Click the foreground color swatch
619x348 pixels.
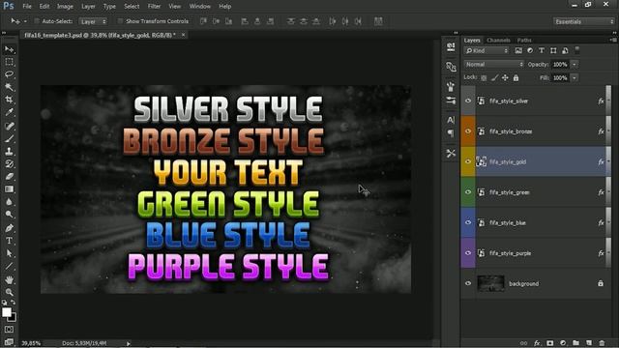pos(7,312)
